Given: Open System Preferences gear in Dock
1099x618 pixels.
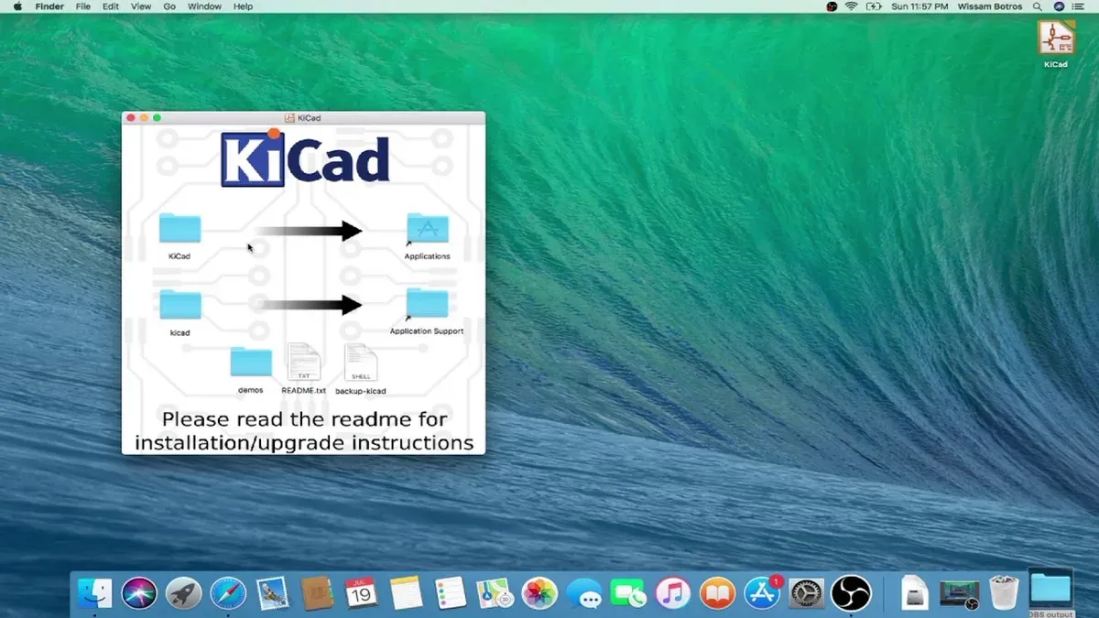Looking at the screenshot, I should 807,593.
